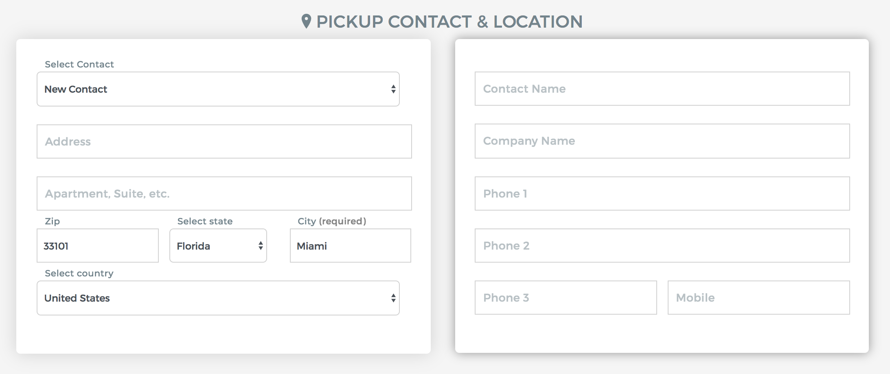Click the state dropdown arrow indicator

[261, 246]
